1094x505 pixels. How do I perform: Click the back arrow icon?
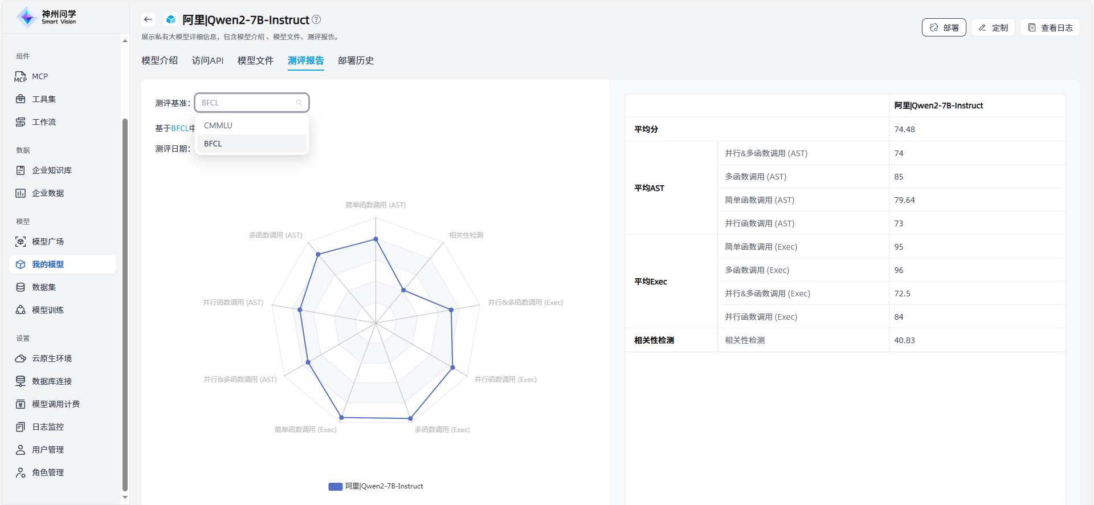[x=148, y=19]
